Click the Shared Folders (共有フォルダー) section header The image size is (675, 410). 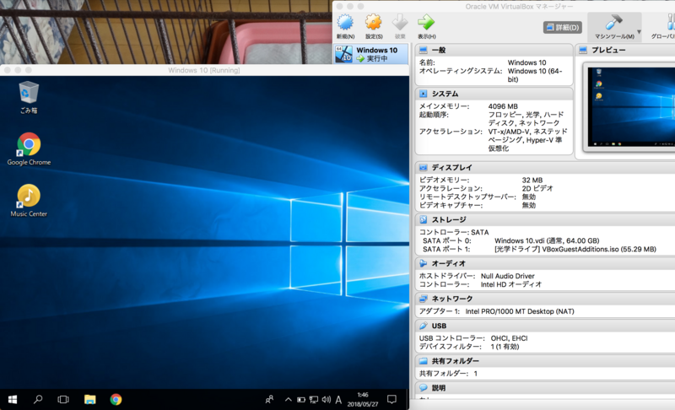[x=545, y=361]
